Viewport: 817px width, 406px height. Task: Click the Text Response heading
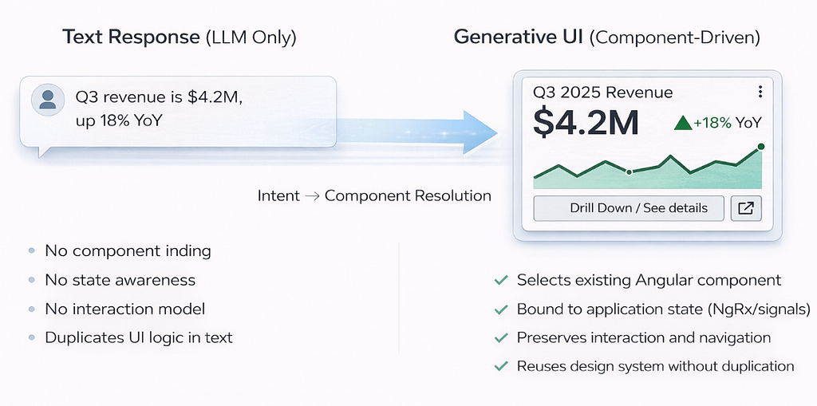click(180, 37)
